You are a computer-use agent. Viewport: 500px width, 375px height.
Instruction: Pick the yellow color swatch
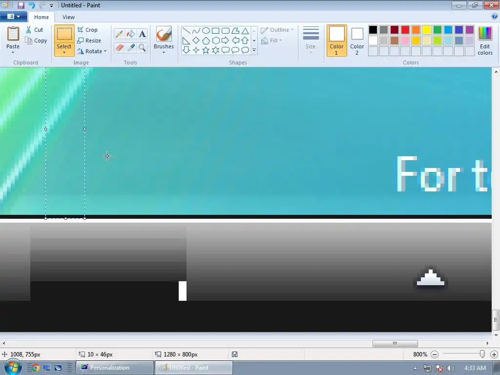click(x=427, y=30)
